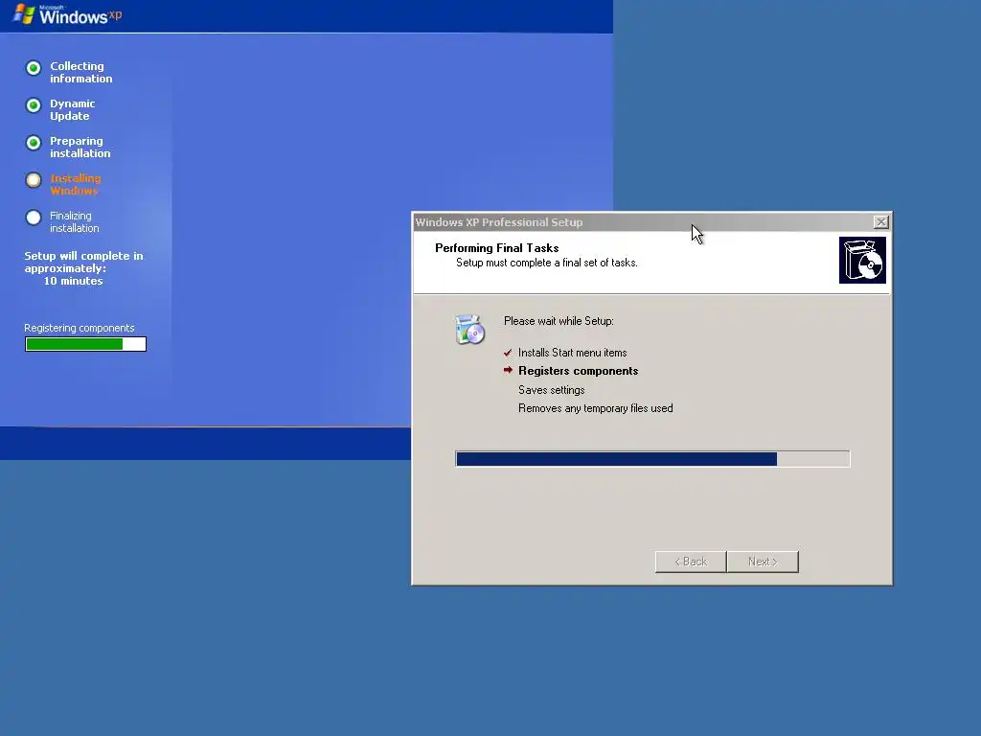This screenshot has width=981, height=736.
Task: Click the colorful setup CD icon beside Please wait
Action: point(469,330)
